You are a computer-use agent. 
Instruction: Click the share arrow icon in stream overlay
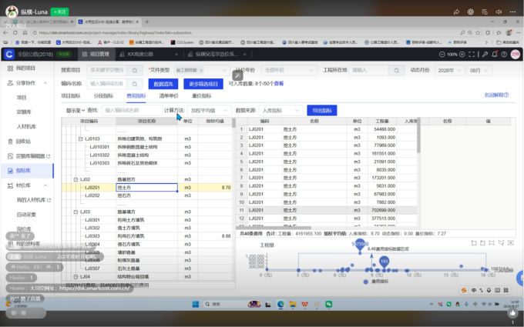point(456,12)
